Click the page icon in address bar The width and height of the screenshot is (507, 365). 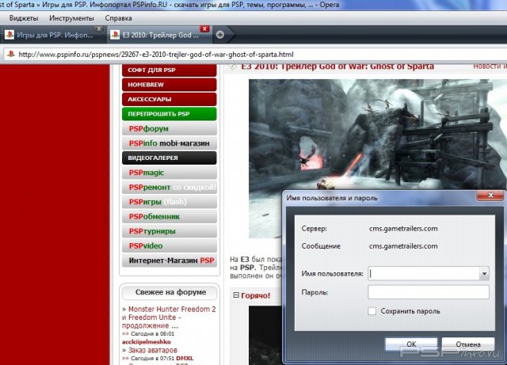(10, 55)
